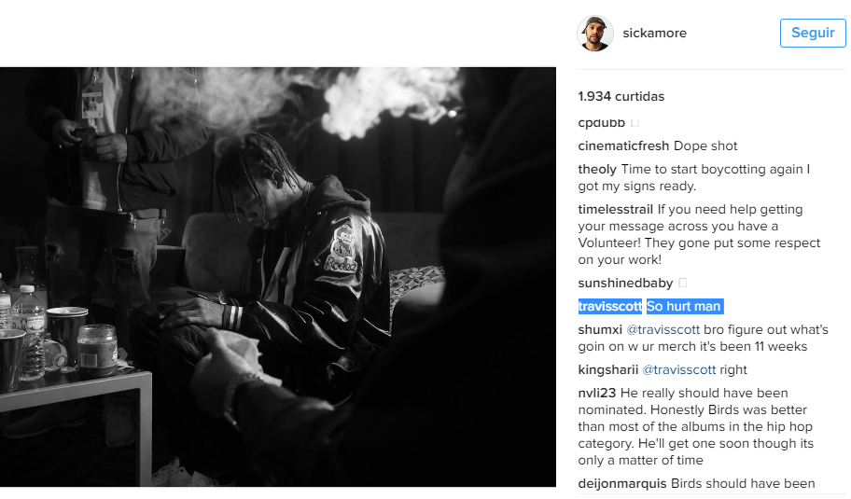Open the cpdubb username link
Viewport: 851px width, 499px height.
(601, 123)
